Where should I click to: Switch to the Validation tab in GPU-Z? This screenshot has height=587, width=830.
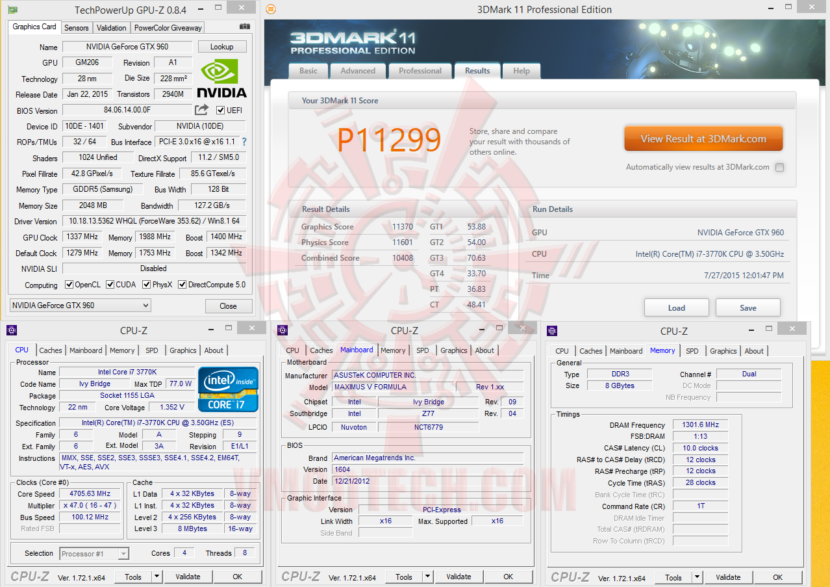tap(112, 28)
